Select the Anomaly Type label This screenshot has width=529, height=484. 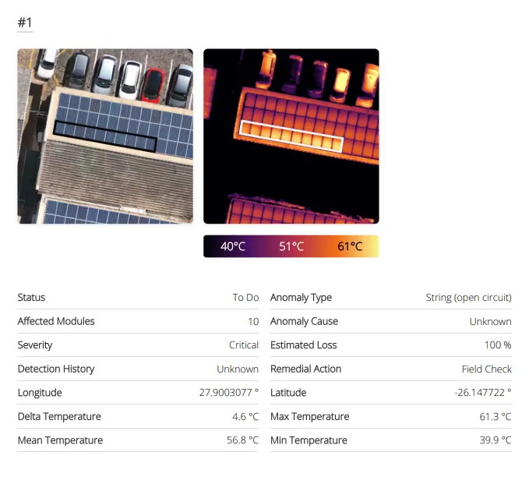click(301, 298)
